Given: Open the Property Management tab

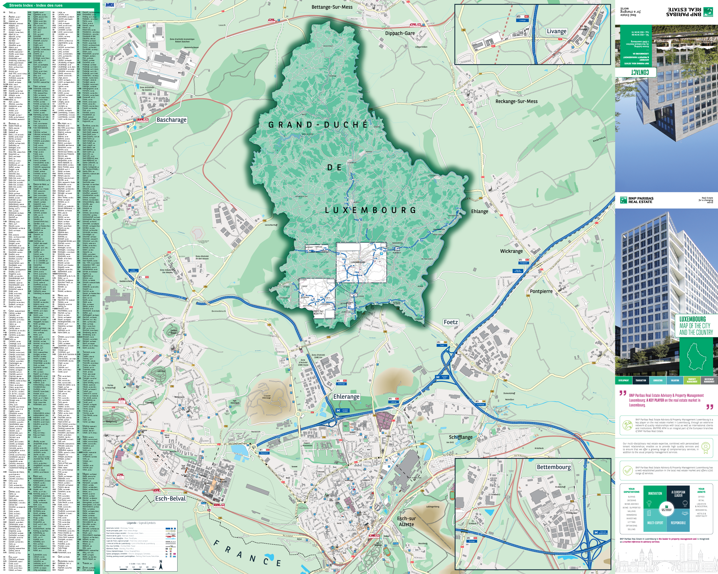Looking at the screenshot, I should (692, 380).
